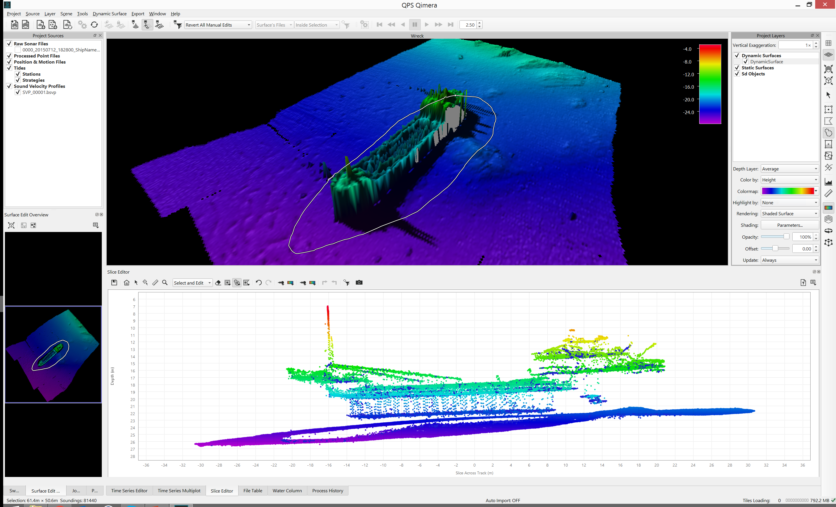Click the pause button in playback controls
Viewport: 836px width, 507px height.
[415, 25]
